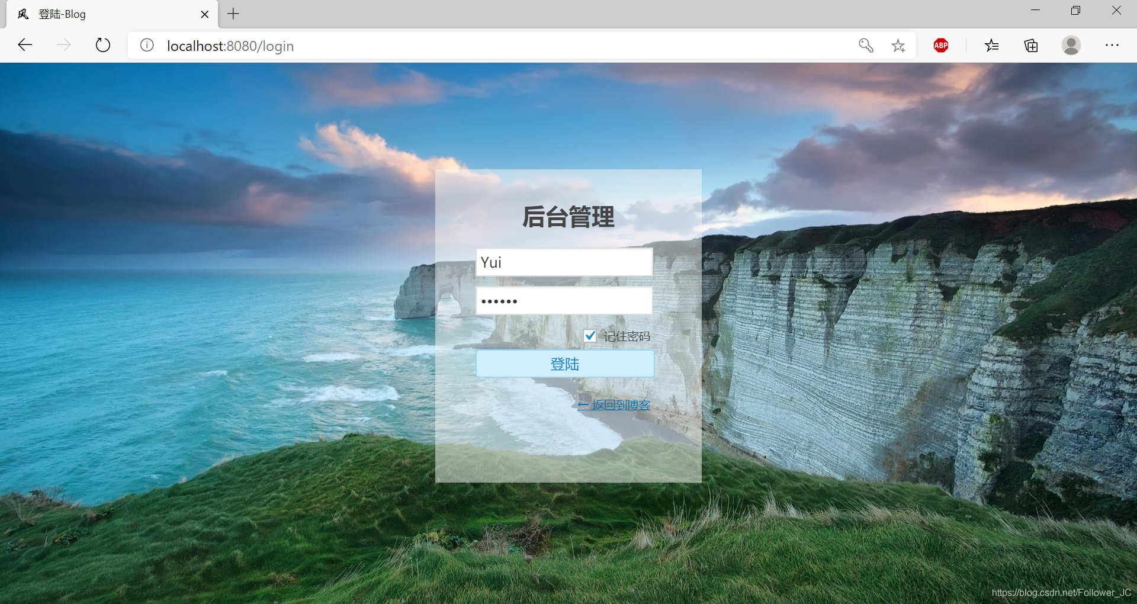The width and height of the screenshot is (1137, 604).
Task: Click the 后台管理 heading text
Action: coord(568,217)
